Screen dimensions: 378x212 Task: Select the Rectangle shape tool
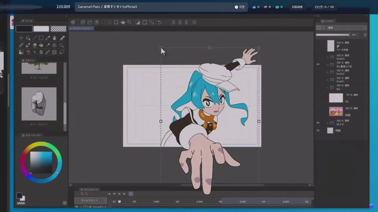41,38
